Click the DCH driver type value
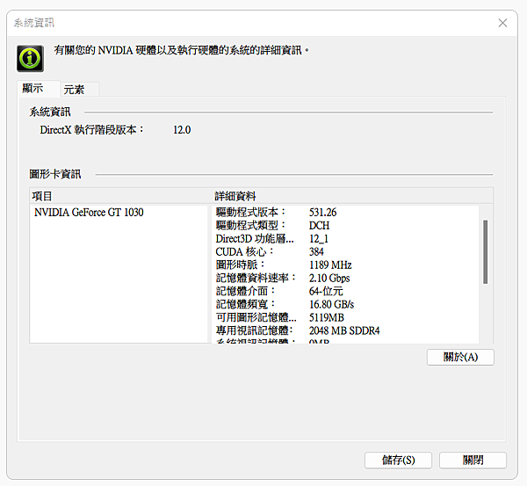527x486 pixels. [320, 226]
